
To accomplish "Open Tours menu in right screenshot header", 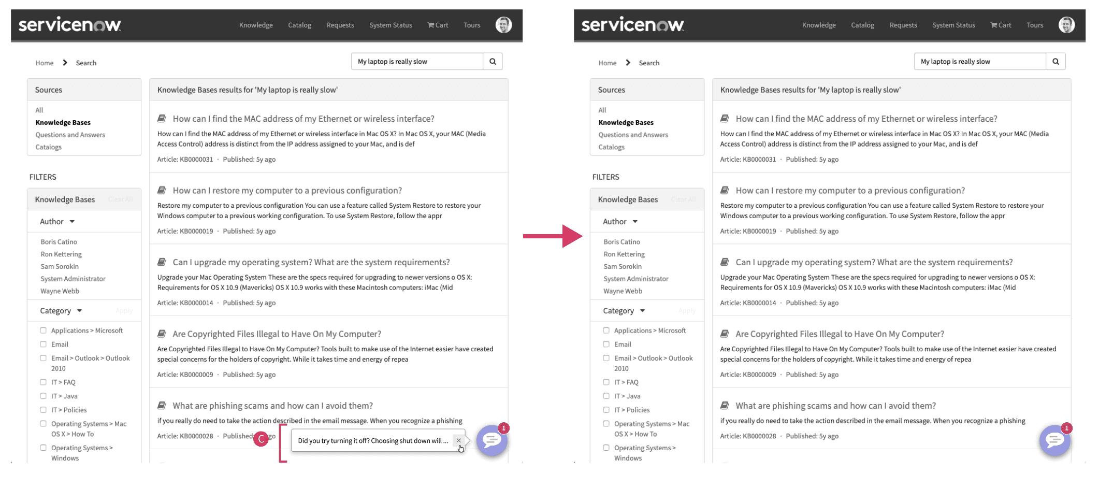I will [x=1035, y=25].
